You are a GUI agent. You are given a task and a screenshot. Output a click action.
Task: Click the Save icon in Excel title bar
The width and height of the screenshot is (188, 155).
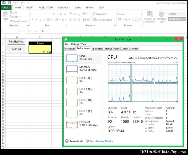pyautogui.click(x=9, y=3)
